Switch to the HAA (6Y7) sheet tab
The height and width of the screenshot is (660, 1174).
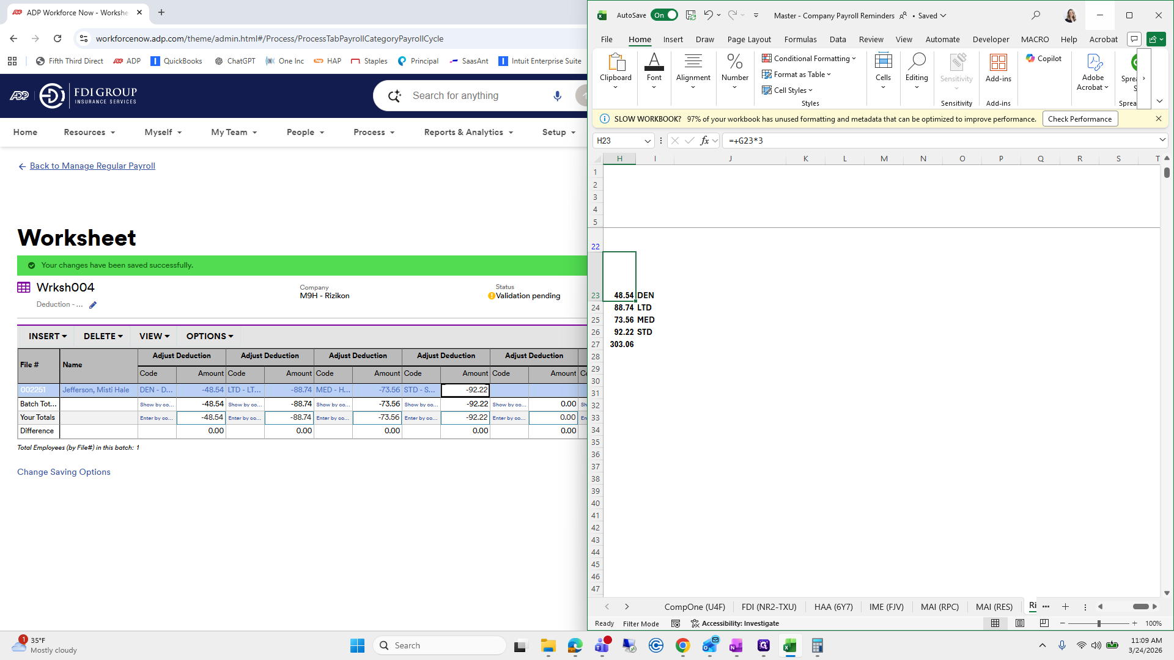833,607
